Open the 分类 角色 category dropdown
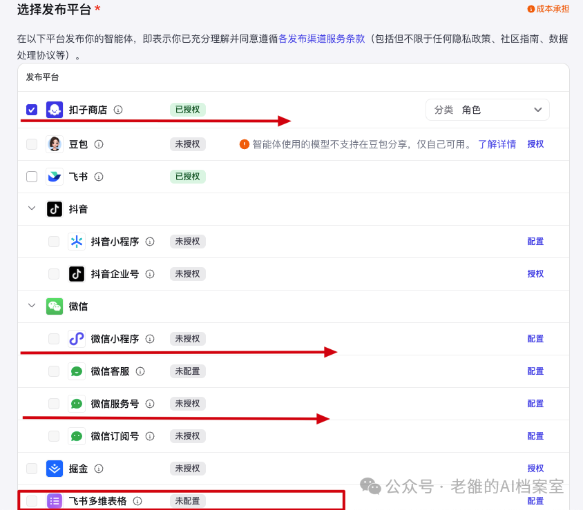Screen dimensions: 583x510 coord(488,110)
